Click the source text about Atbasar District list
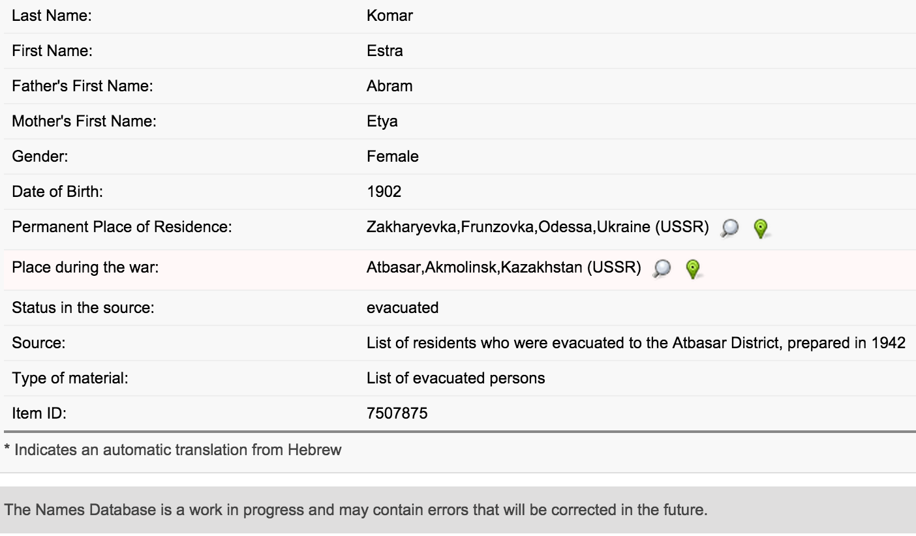Image resolution: width=916 pixels, height=536 pixels. (635, 343)
